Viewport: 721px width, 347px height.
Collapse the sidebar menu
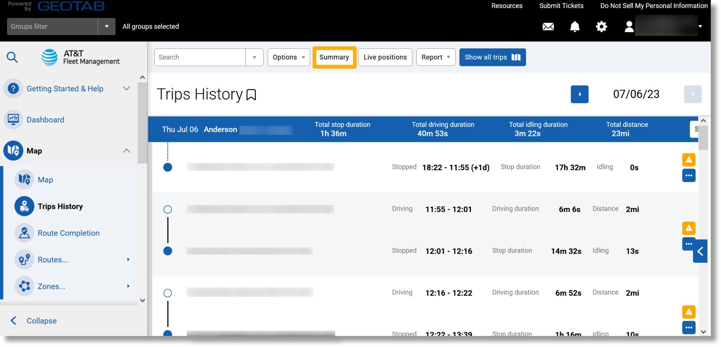click(x=34, y=321)
